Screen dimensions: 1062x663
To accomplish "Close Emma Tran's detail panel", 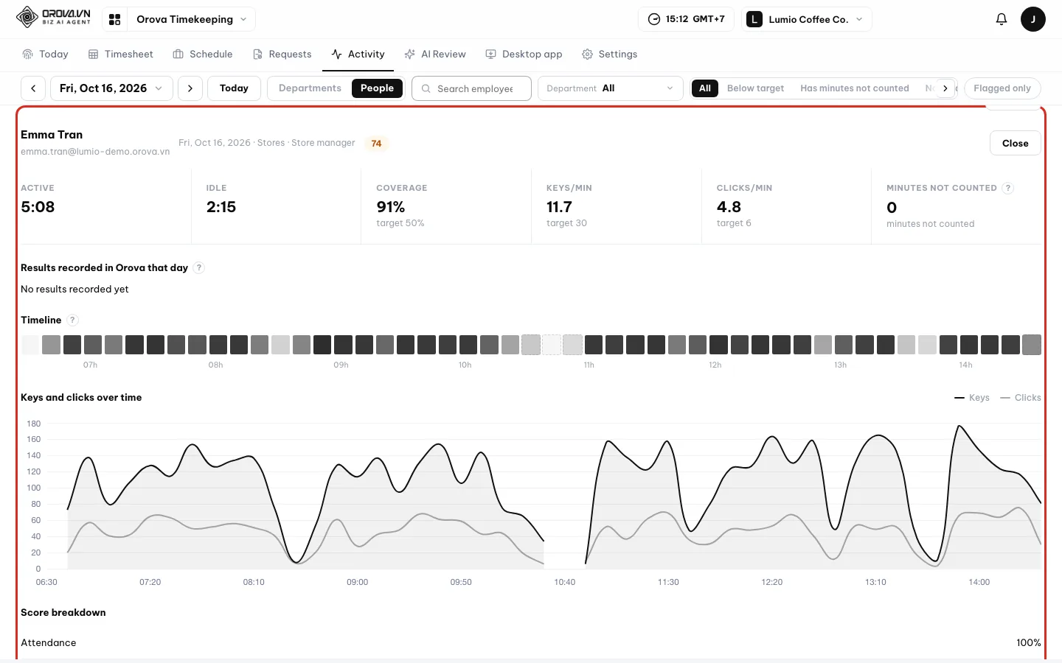I will [1015, 144].
